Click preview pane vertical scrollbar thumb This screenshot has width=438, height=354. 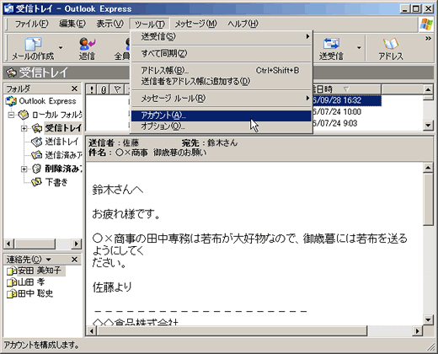click(428, 199)
